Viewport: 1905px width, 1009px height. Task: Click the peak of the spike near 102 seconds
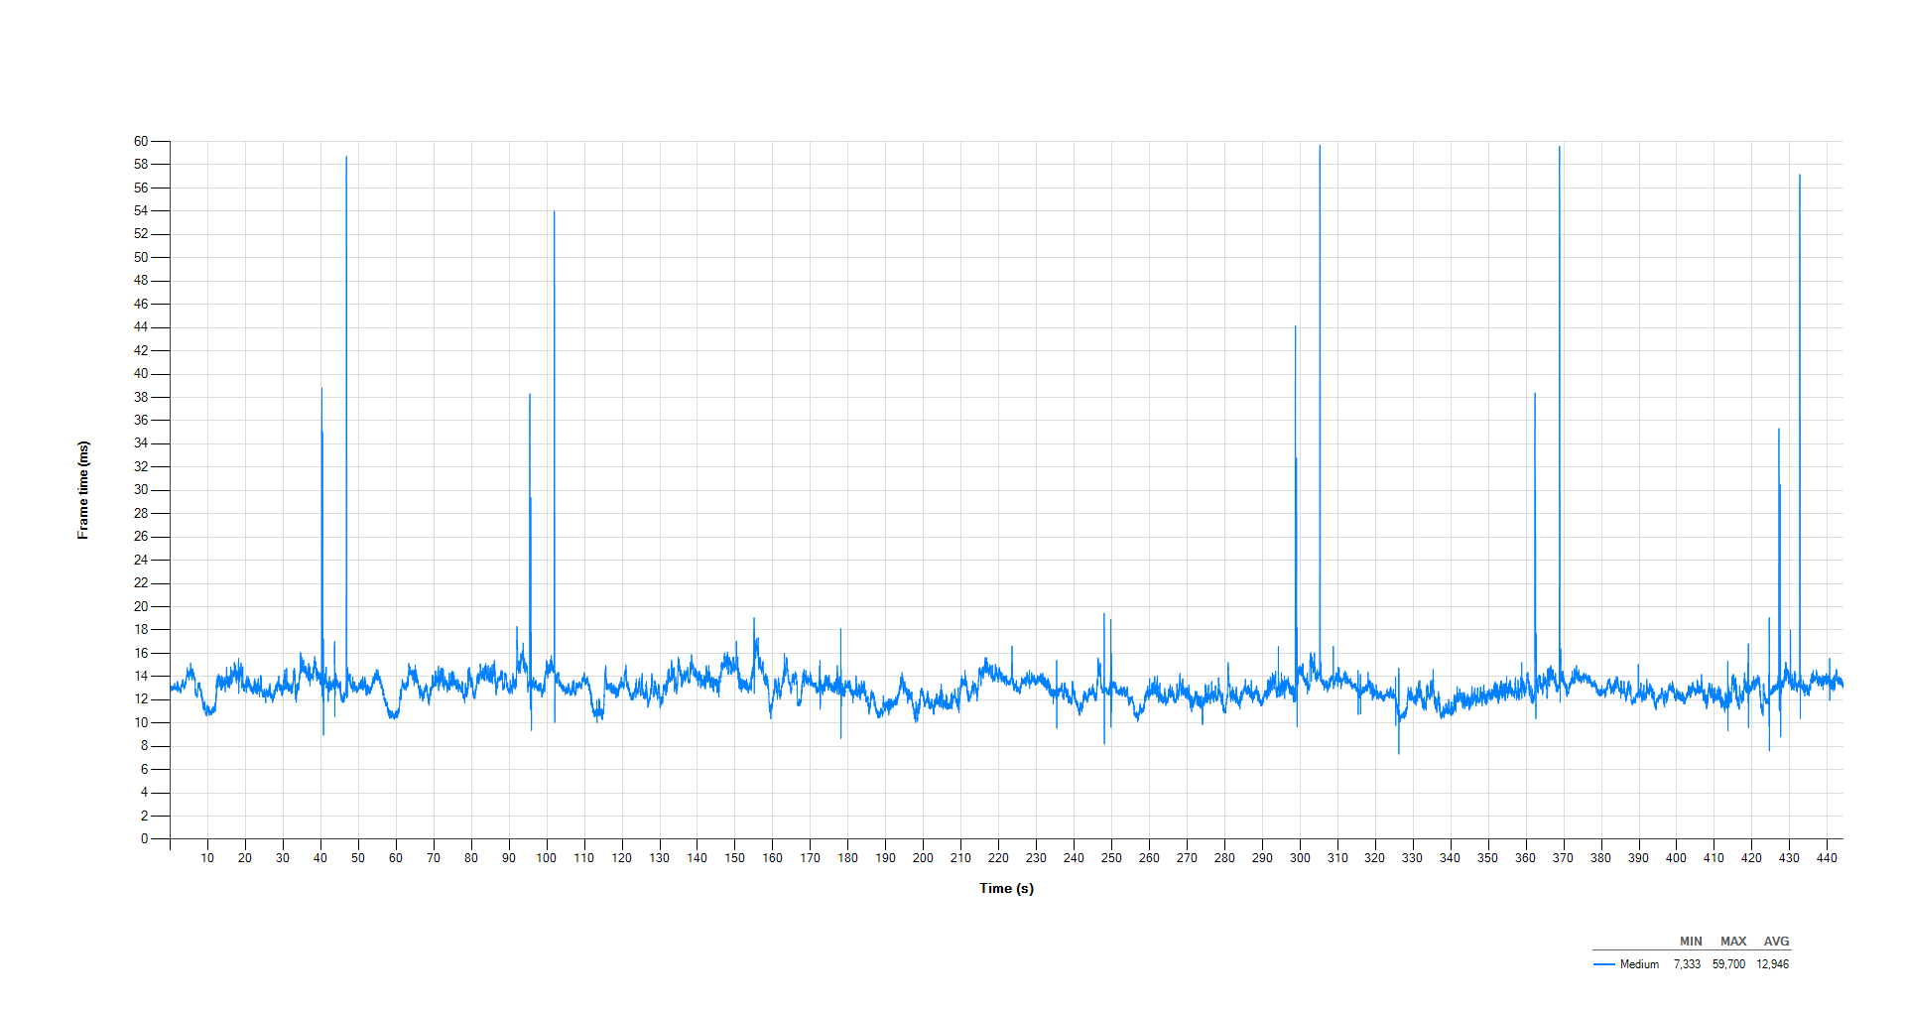pos(555,212)
